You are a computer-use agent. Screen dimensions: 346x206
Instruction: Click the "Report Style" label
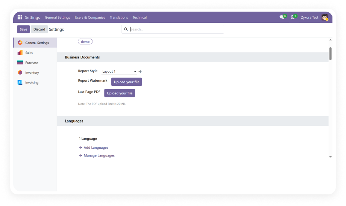tap(88, 71)
